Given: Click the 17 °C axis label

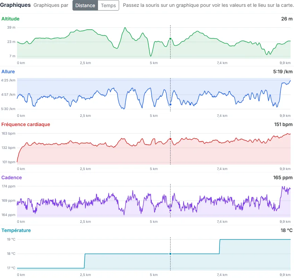Looking at the screenshot, I should pos(11,268).
